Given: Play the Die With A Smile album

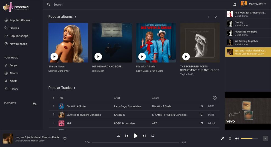Looking at the screenshot, I should [142, 57].
